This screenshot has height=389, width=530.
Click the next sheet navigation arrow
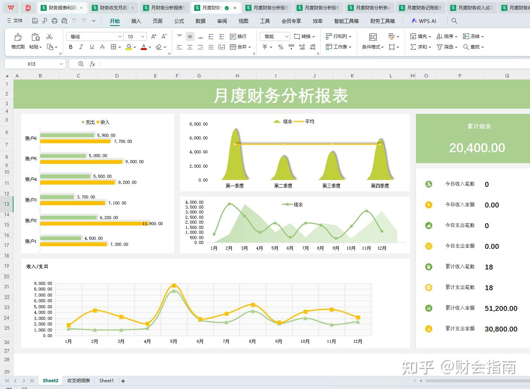point(24,381)
